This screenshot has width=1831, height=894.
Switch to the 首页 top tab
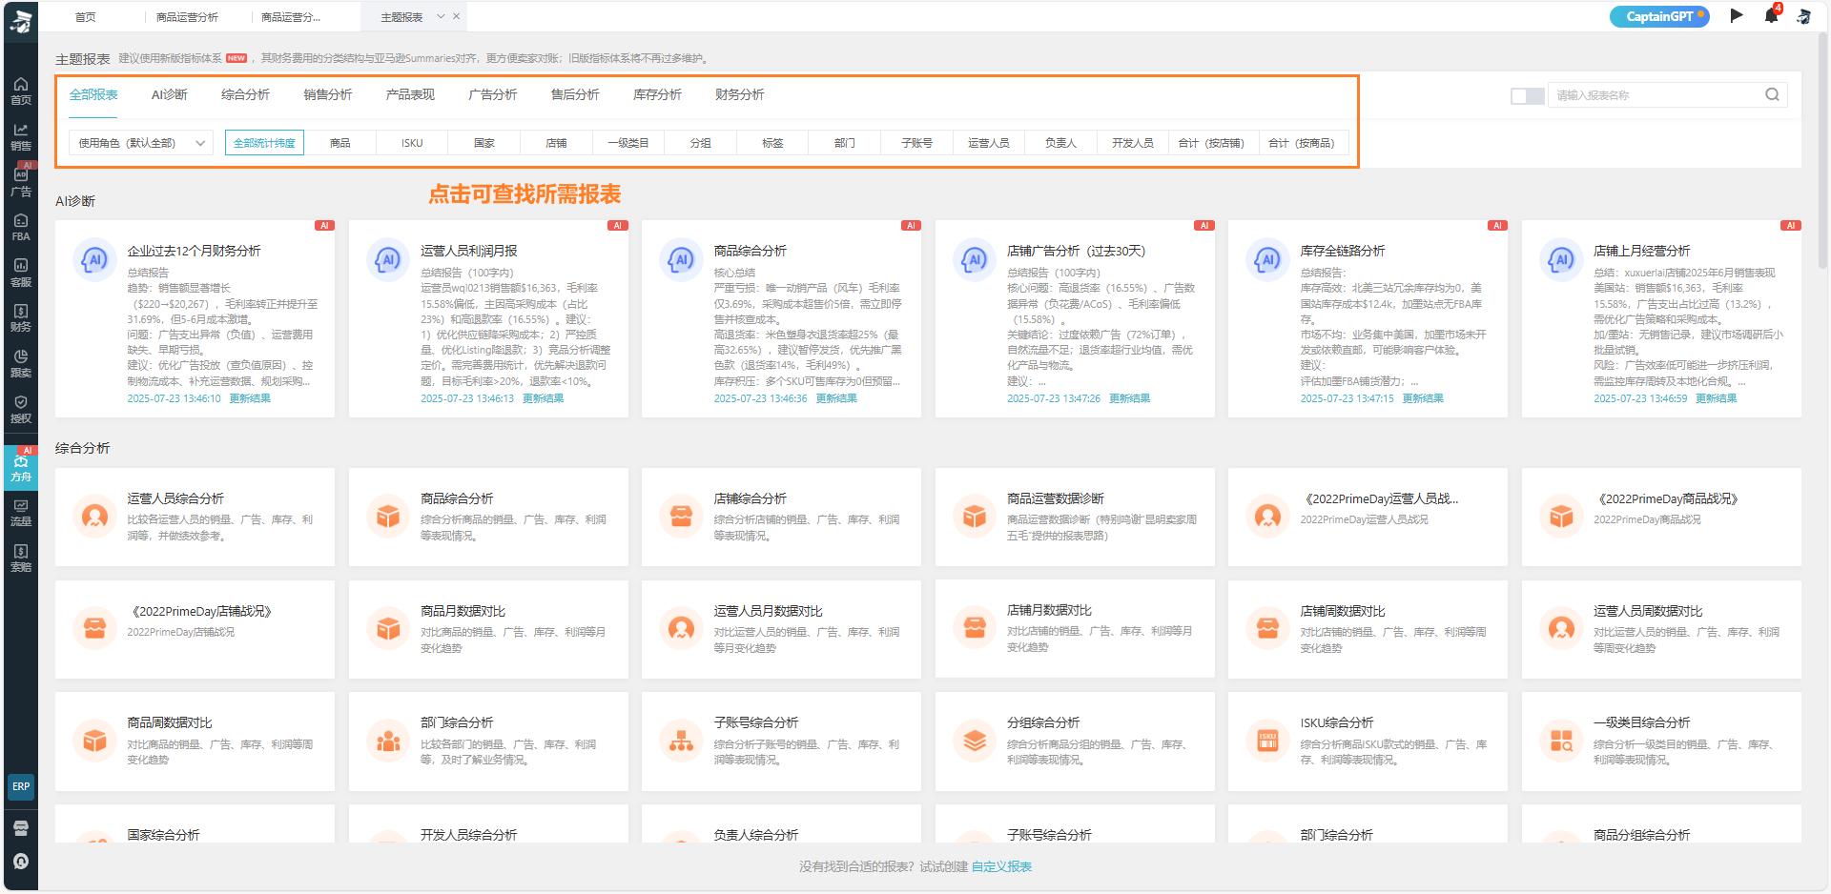(x=86, y=17)
